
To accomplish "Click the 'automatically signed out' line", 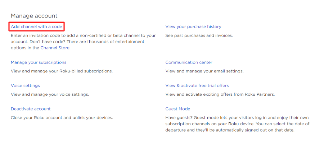I will click(x=230, y=130).
